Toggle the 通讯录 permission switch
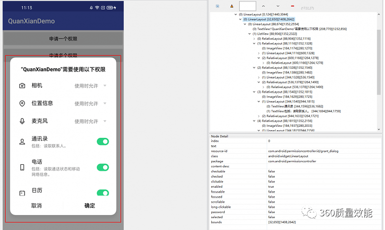The image size is (385, 230). [103, 142]
